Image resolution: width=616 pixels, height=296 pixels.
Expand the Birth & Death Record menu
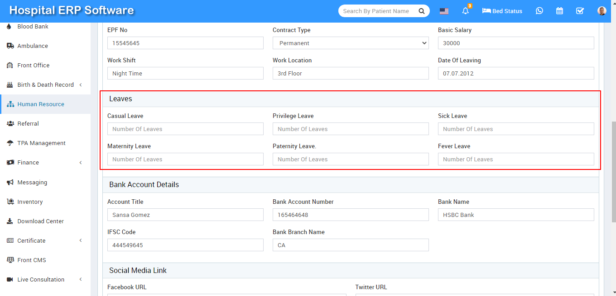coord(45,85)
